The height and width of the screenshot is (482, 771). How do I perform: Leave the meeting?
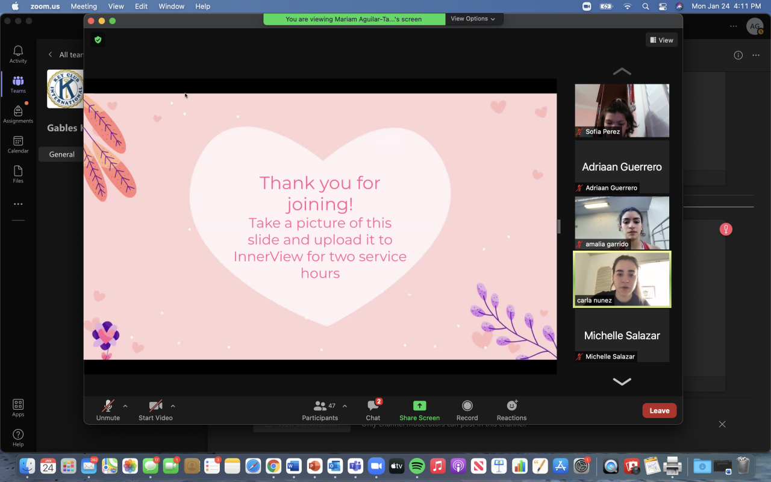(659, 410)
